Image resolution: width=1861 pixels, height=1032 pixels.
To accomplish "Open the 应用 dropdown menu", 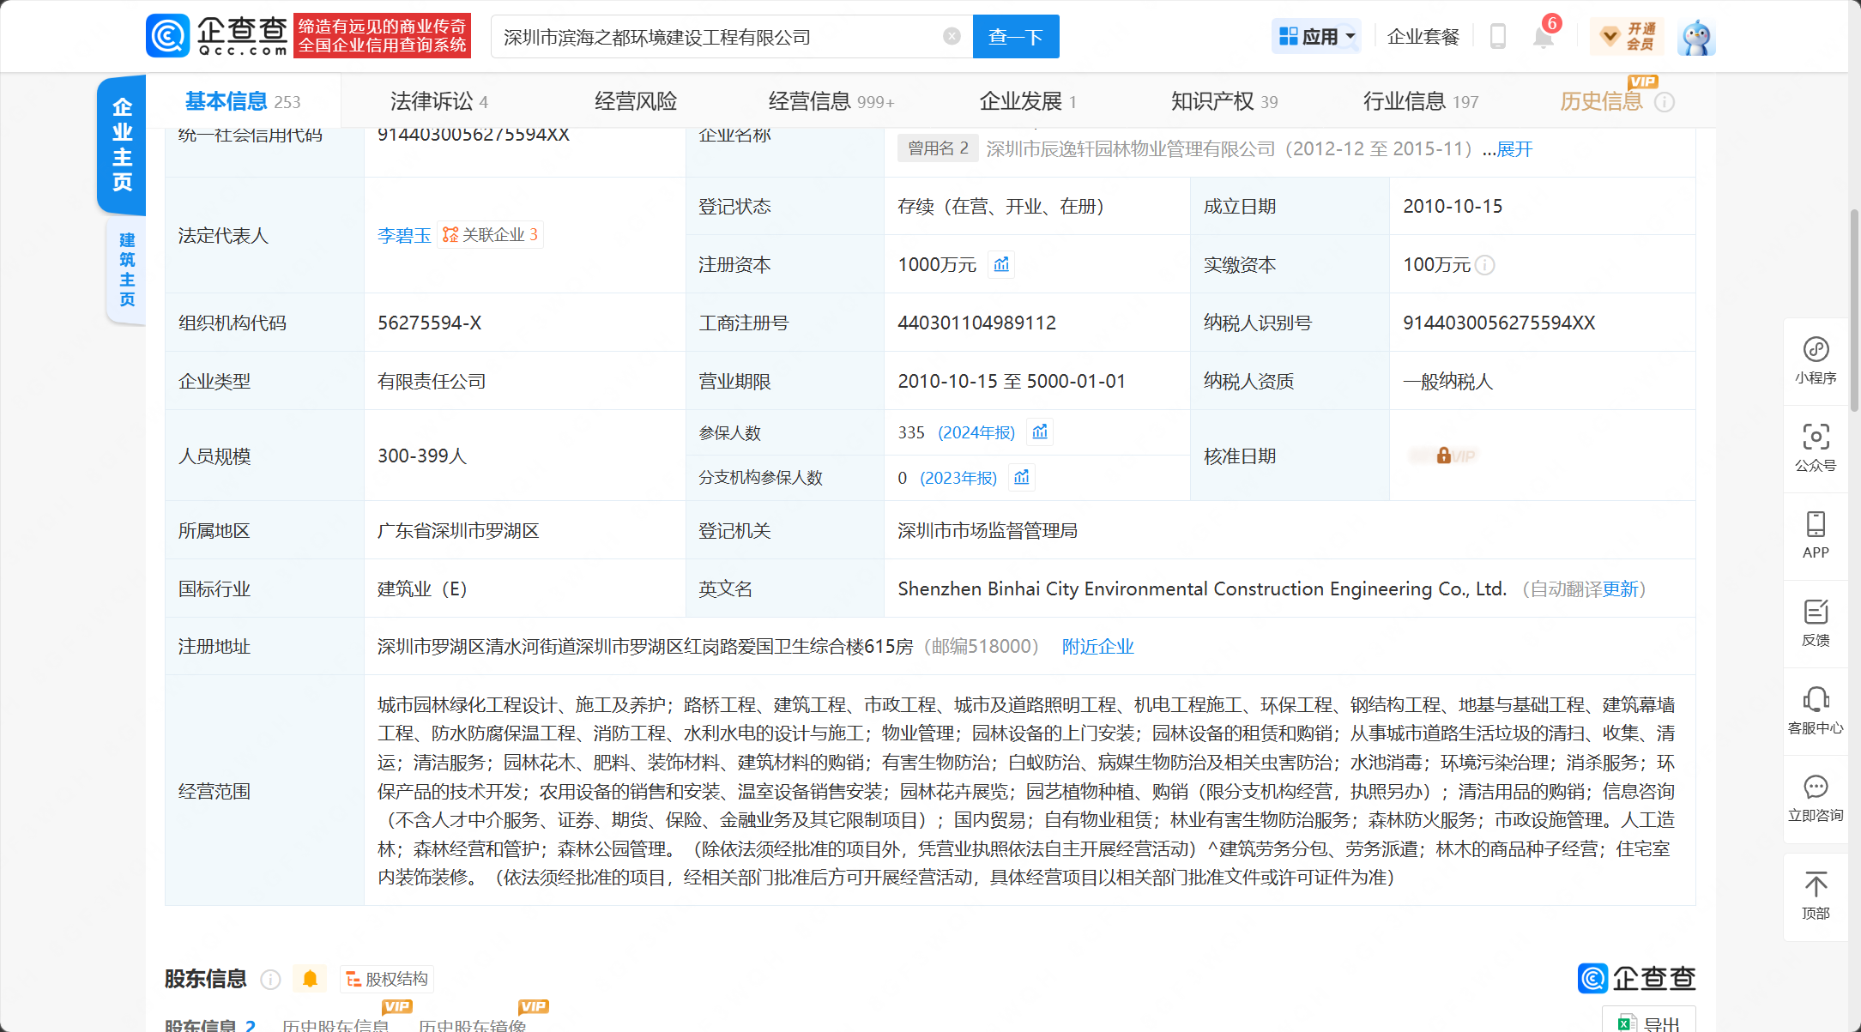I will point(1316,37).
